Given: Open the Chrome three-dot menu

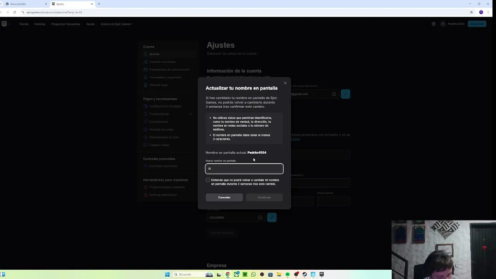Looking at the screenshot, I should 489,12.
